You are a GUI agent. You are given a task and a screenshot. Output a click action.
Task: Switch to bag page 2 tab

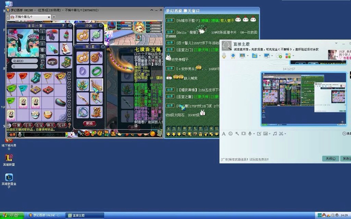[x=42, y=37]
